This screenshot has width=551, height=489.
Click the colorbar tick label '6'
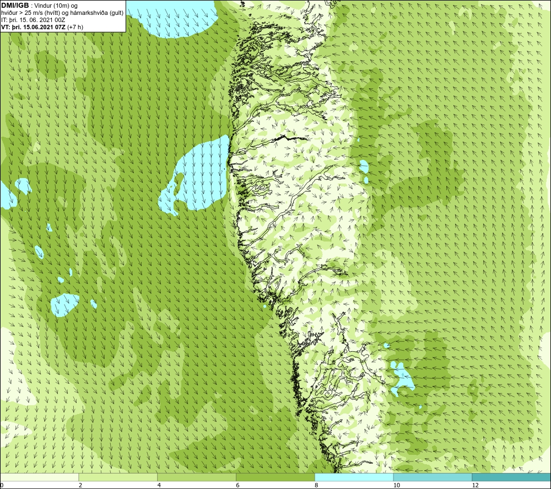point(238,485)
